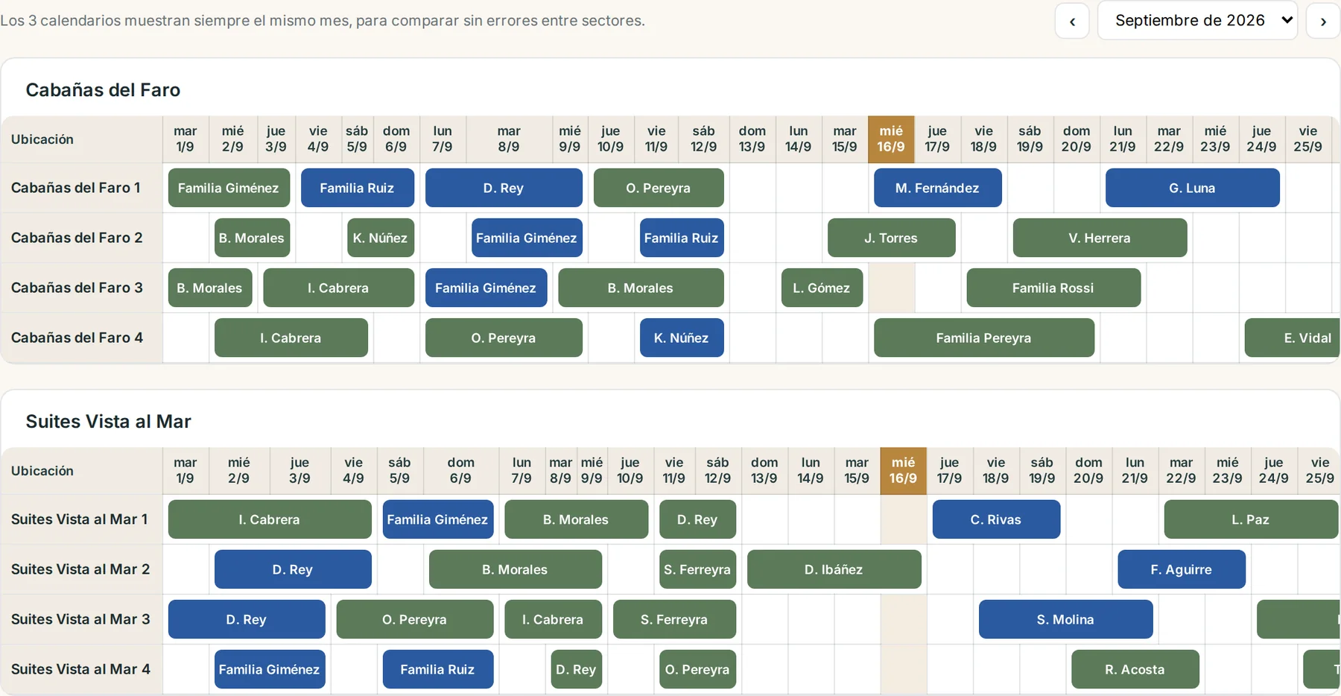The image size is (1341, 696).
Task: Select O. Pereyra booking in Suites Vista al Mar 3
Action: coord(415,619)
